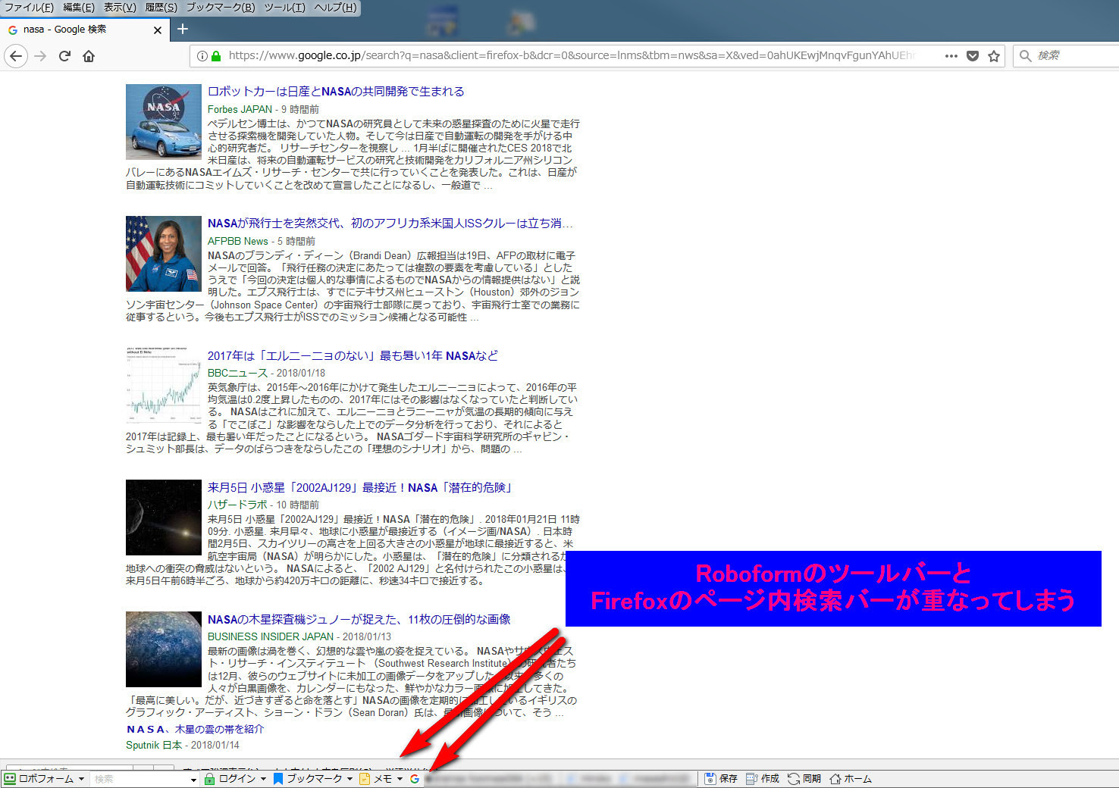Click RoboForm 同期 sync button
Viewport: 1119px width, 788px height.
[x=804, y=779]
